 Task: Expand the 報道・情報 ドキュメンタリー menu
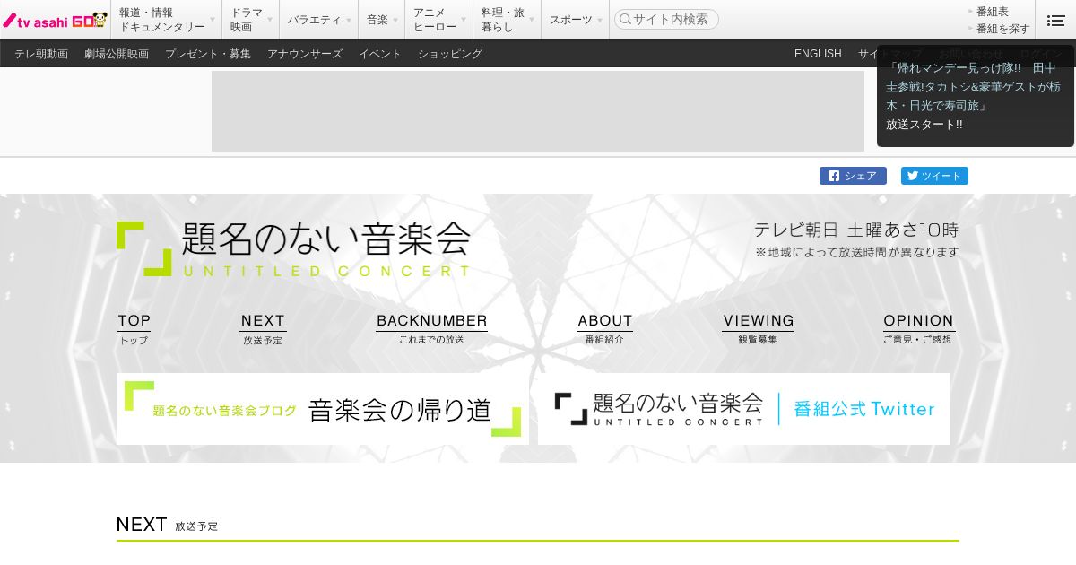[166, 20]
